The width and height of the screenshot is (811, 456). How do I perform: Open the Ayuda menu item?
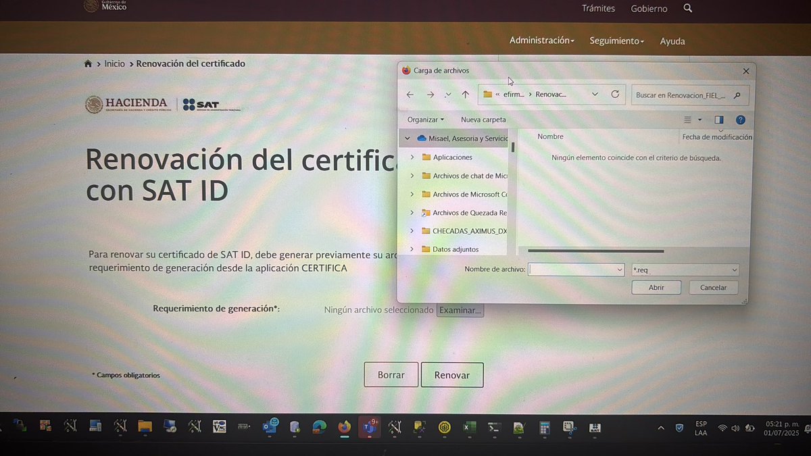click(672, 41)
